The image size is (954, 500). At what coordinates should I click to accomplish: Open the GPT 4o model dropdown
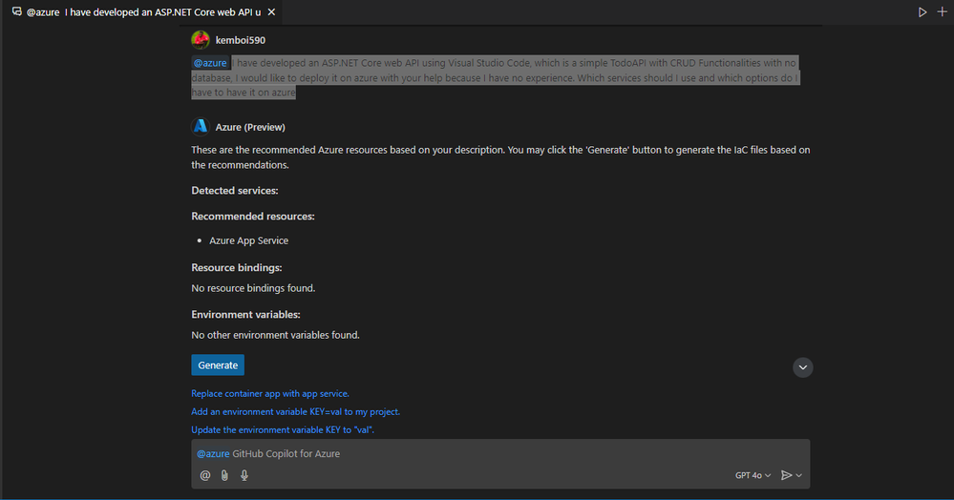coord(753,475)
